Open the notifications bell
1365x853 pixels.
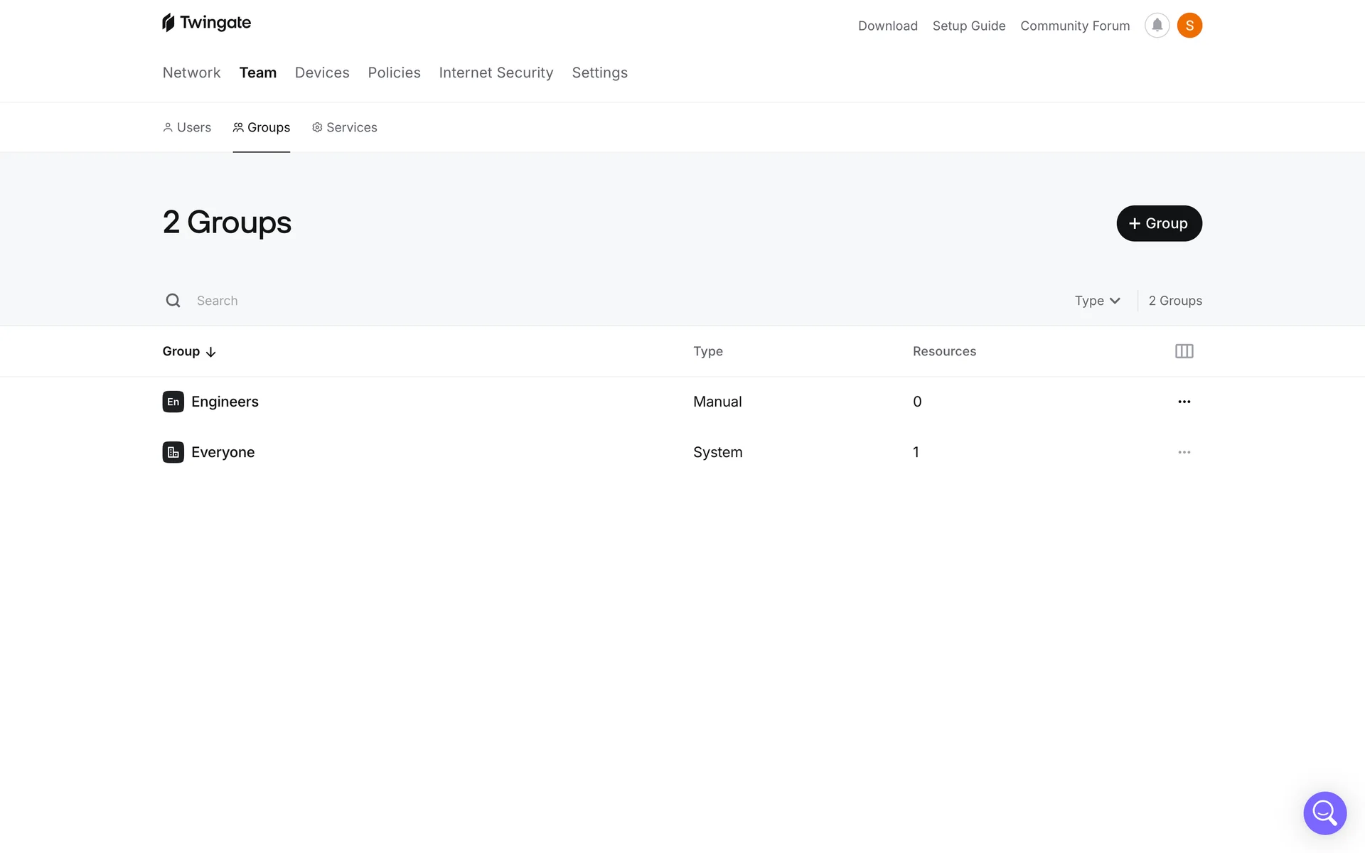[1157, 26]
